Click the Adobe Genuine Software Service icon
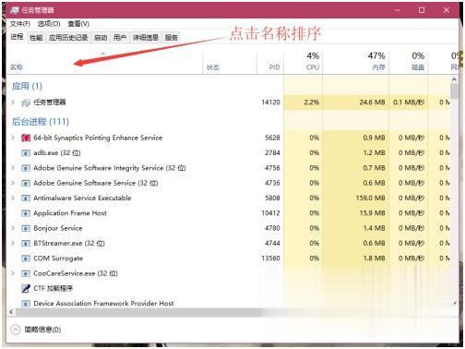The image size is (465, 349). tap(26, 183)
